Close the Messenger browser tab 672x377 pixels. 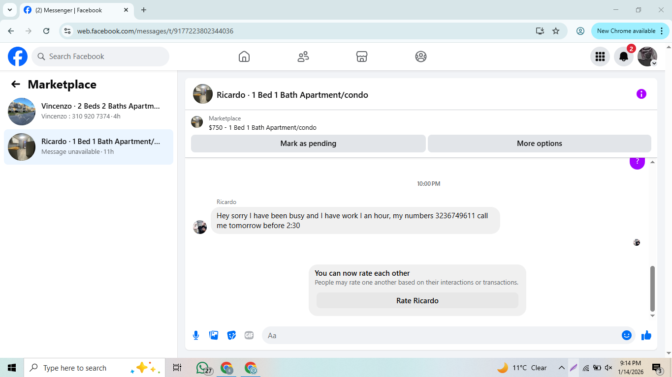[126, 10]
